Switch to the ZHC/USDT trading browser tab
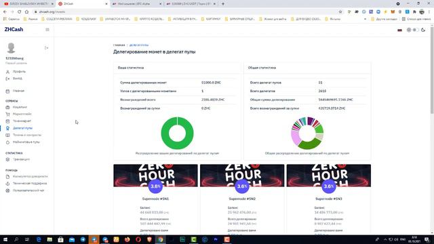The height and width of the screenshot is (244, 434). coord(191,4)
